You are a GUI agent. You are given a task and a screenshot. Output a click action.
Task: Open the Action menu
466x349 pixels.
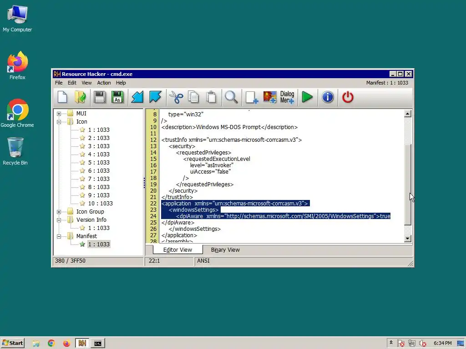click(x=104, y=83)
